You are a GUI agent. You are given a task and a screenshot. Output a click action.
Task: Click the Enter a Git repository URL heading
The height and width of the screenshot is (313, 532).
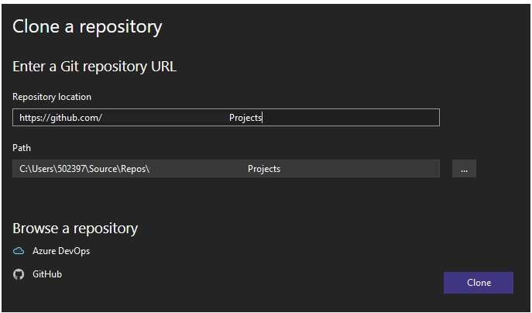pyautogui.click(x=94, y=66)
